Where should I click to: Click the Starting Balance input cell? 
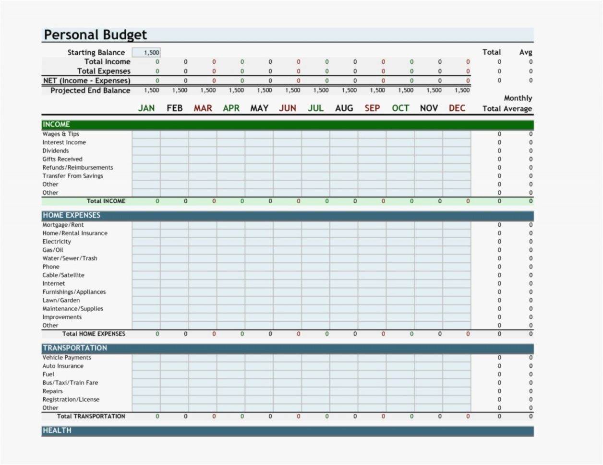pos(146,53)
